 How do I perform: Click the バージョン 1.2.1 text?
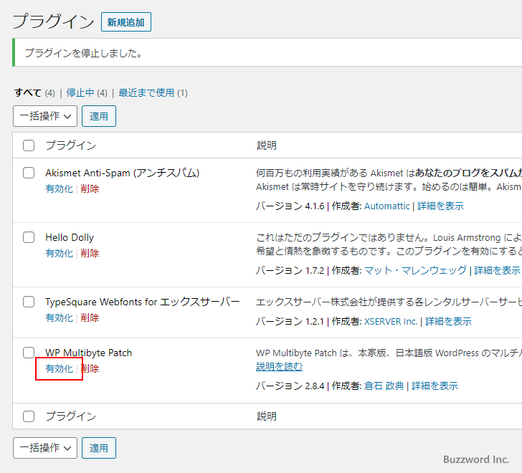click(290, 322)
